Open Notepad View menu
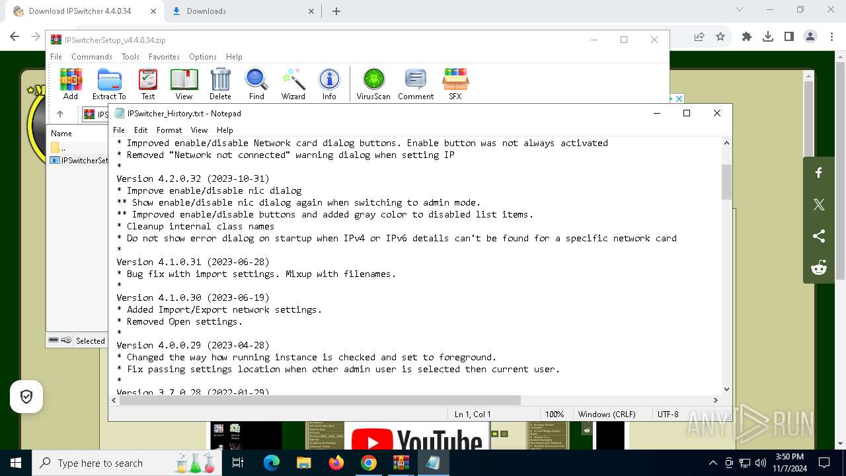846x476 pixels. pos(199,130)
